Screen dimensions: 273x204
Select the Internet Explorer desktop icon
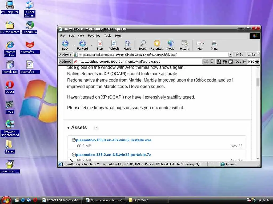click(x=10, y=49)
